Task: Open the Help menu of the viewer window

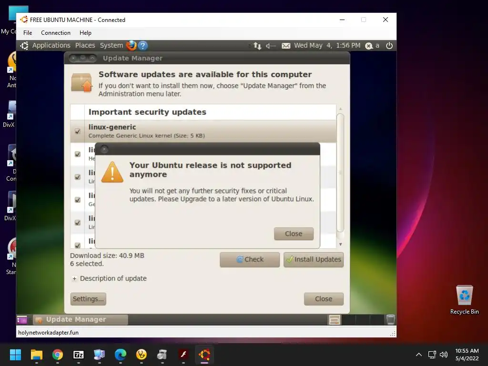Action: pos(85,33)
